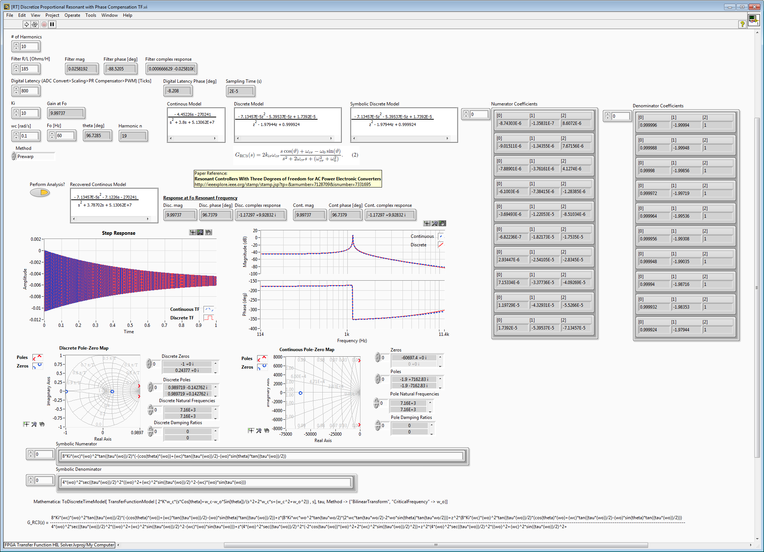Select zoom tool on Continuous Pole-Zero Map
Image resolution: width=764 pixels, height=552 pixels.
pos(259,430)
